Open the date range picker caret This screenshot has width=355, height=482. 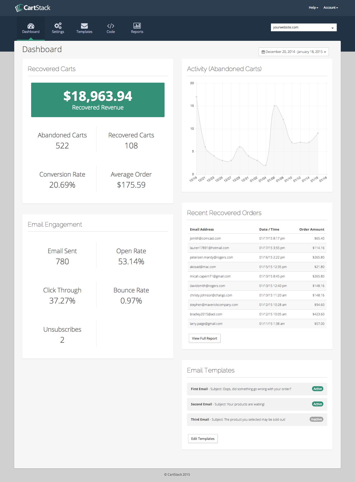click(x=325, y=52)
